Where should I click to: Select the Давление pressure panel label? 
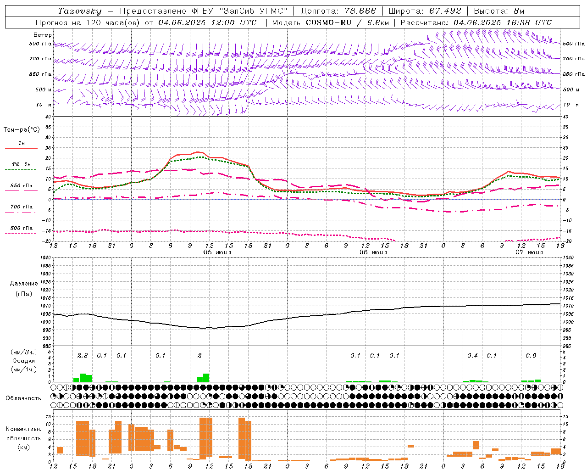coord(24,284)
